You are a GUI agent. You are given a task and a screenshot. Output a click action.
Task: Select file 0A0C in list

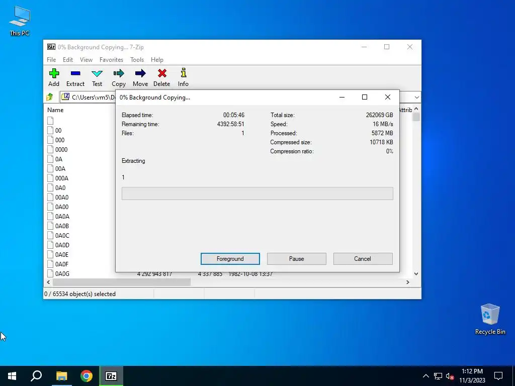coord(62,235)
